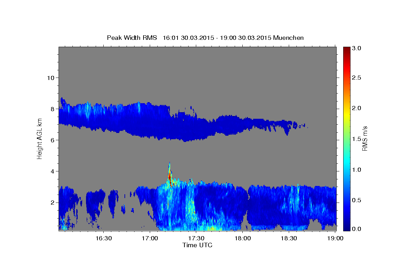Viewport: 416px width, 277px height.
Task: Click the 18:00 time tick label
Action: (x=243, y=238)
